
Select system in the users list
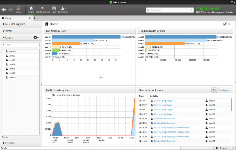[21, 51]
